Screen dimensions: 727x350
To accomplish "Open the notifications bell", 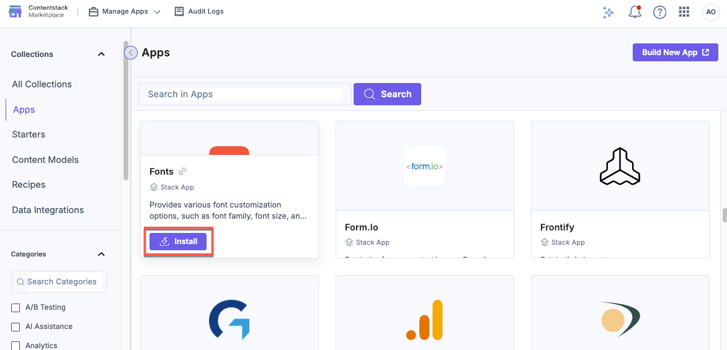I will tap(635, 12).
